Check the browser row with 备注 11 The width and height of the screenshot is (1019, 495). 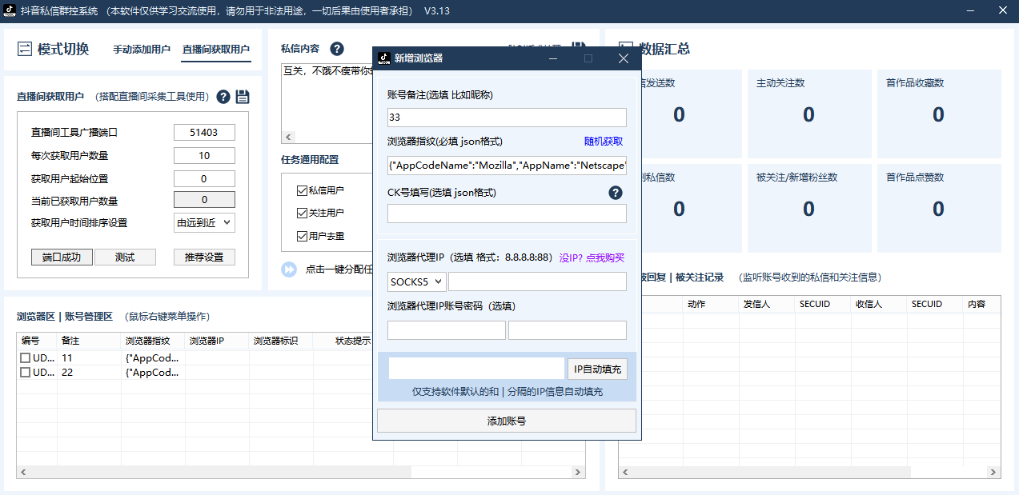coord(26,358)
